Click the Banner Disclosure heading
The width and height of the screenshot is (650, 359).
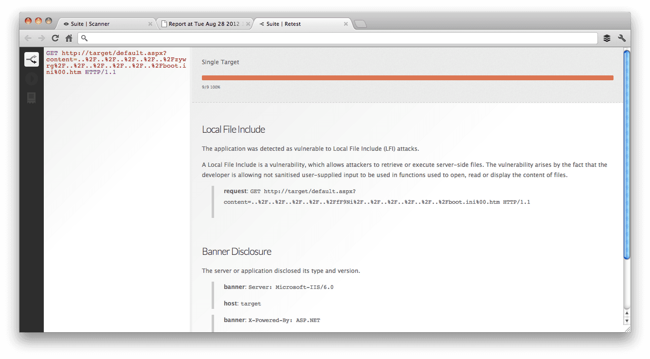click(236, 251)
